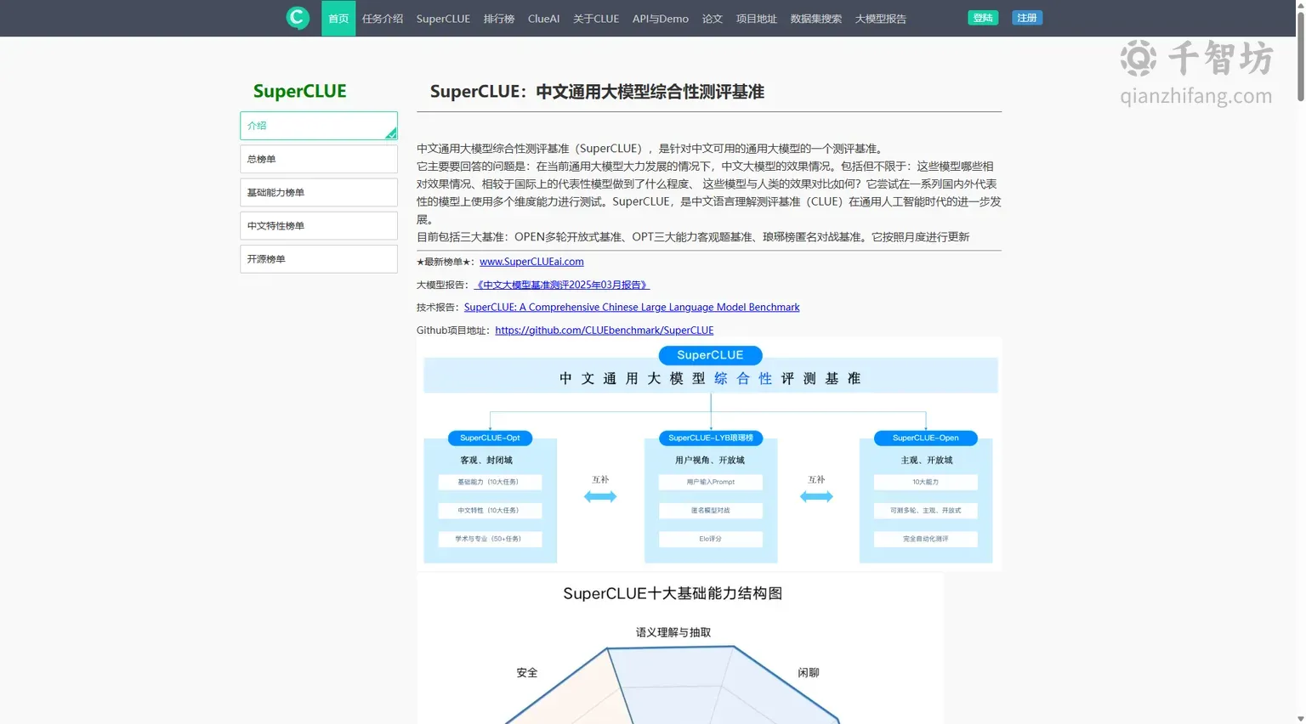Click the SuperCLUE-Opt box in the diagram
Screen dimensions: 1306x724
click(490, 438)
